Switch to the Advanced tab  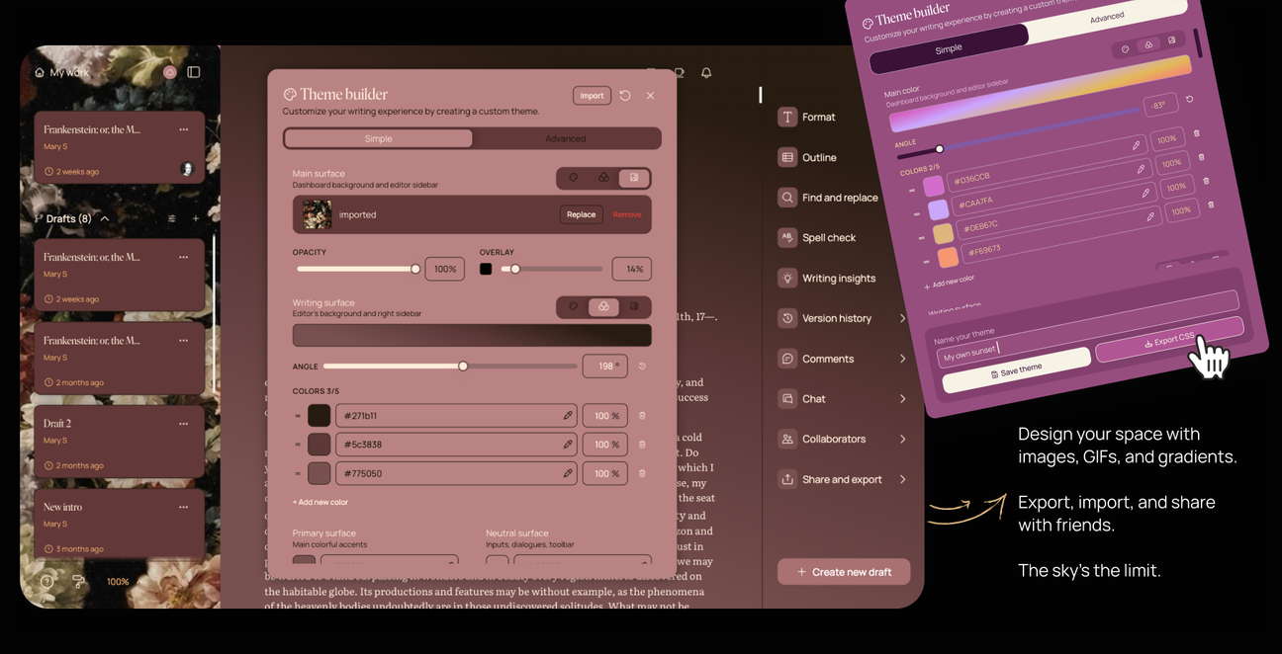click(x=566, y=138)
